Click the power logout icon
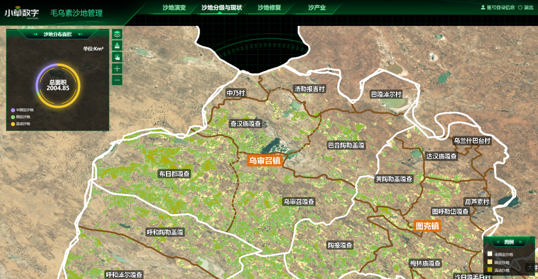Image resolution: width=538 pixels, height=279 pixels. click(520, 7)
